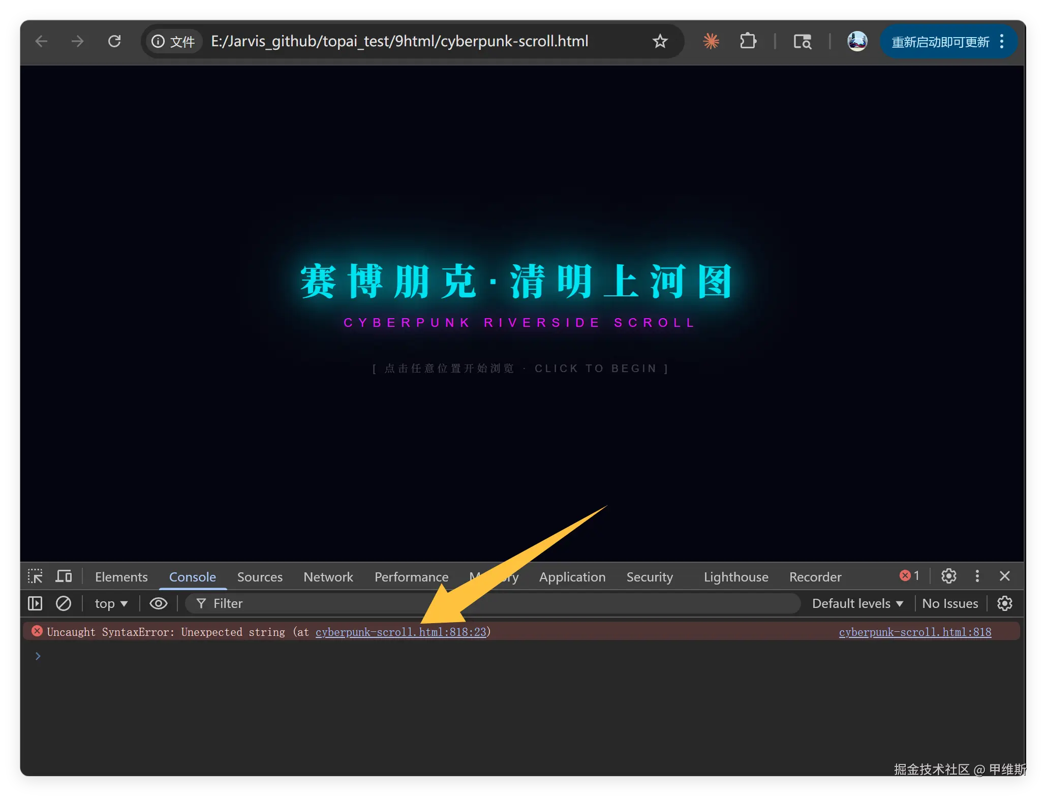This screenshot has width=1046, height=796.
Task: Click the red error count badge
Action: [909, 576]
